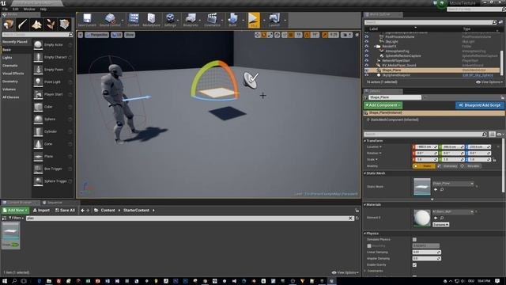The height and width of the screenshot is (285, 506).
Task: Click the Add Component button
Action: point(383,105)
